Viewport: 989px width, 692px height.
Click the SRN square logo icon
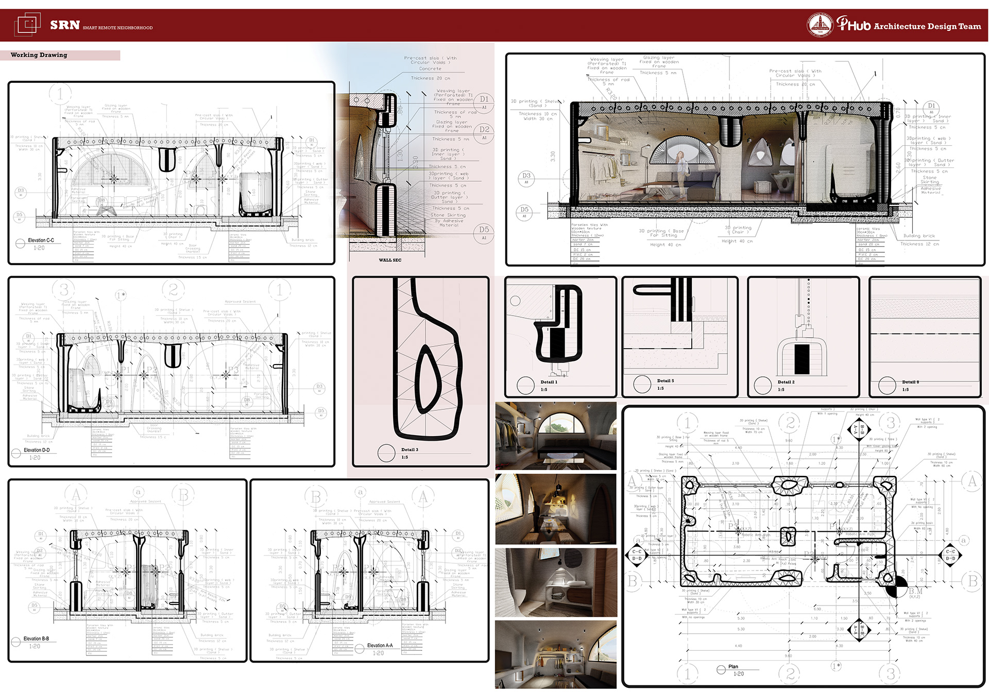(27, 24)
